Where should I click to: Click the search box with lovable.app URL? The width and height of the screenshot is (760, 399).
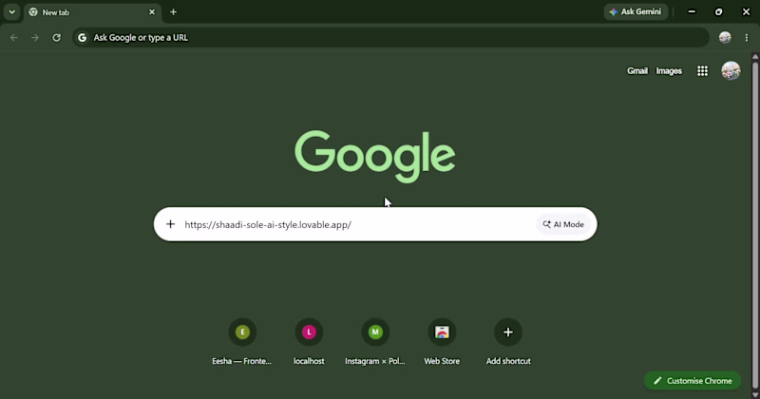pos(375,224)
